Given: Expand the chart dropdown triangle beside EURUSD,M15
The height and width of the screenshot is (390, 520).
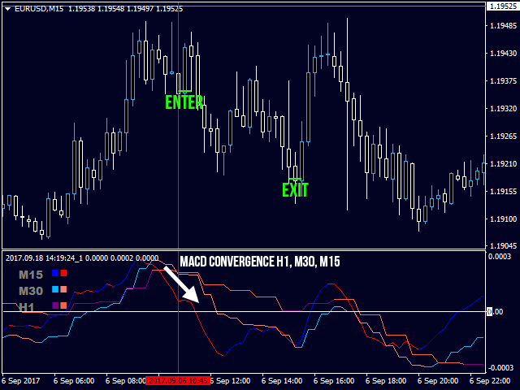Looking at the screenshot, I should pyautogui.click(x=6, y=8).
